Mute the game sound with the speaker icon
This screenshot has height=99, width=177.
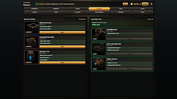151,4
